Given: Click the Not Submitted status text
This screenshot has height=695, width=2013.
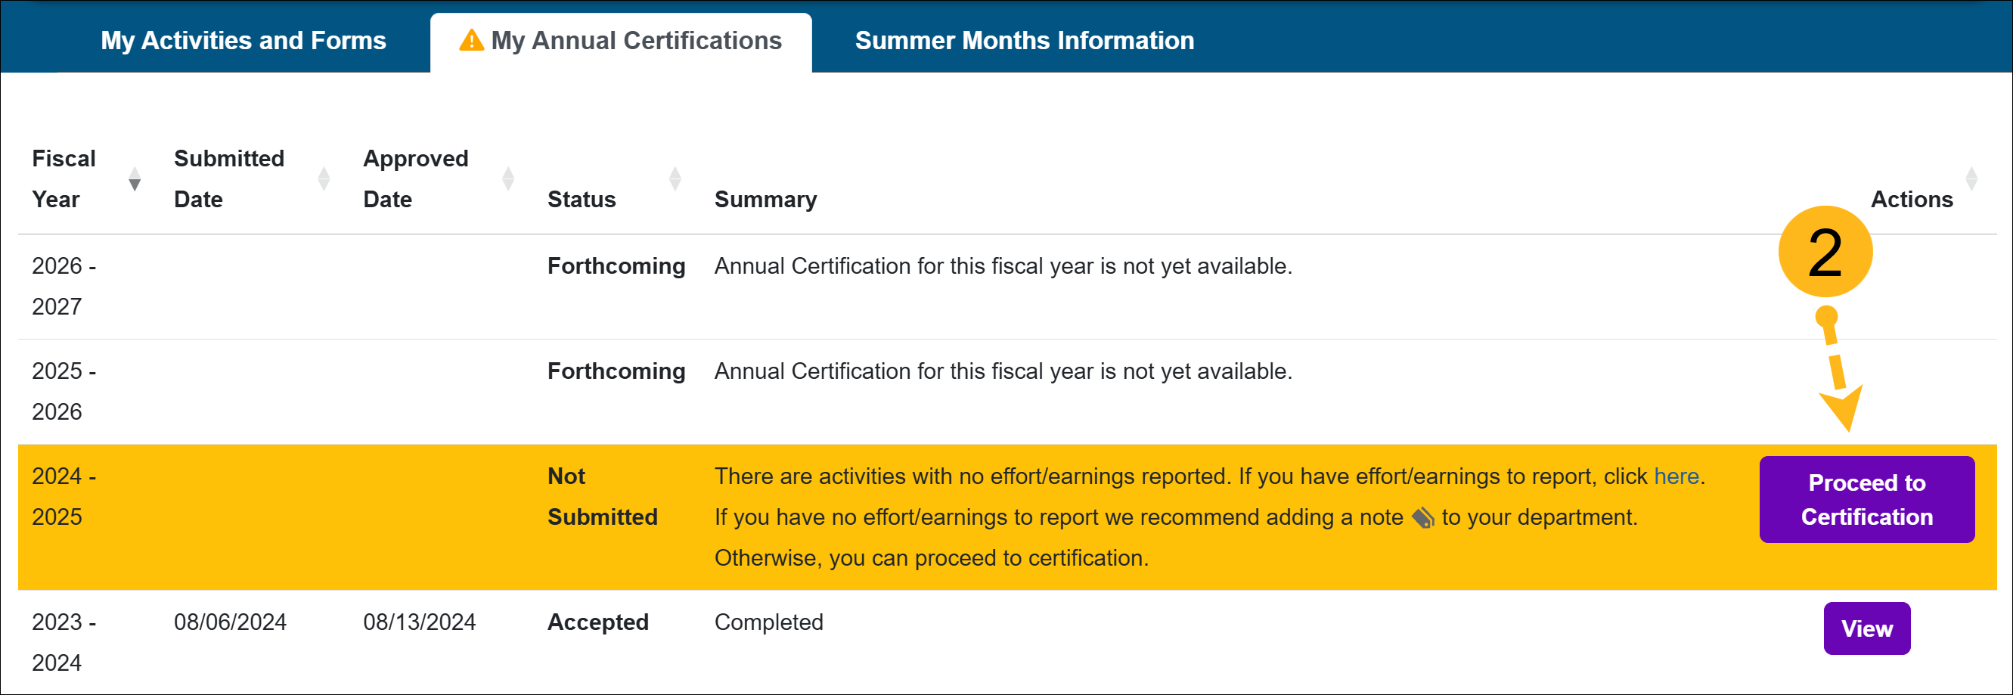Looking at the screenshot, I should click(602, 496).
